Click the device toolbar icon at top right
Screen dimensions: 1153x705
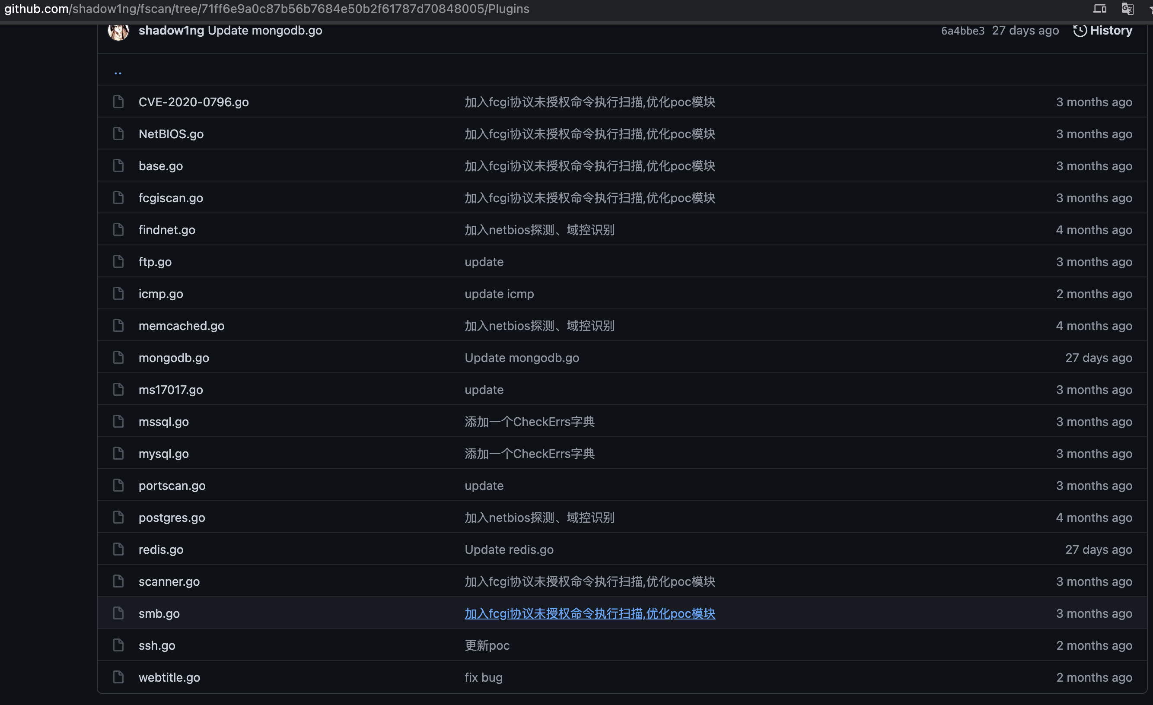click(1100, 8)
